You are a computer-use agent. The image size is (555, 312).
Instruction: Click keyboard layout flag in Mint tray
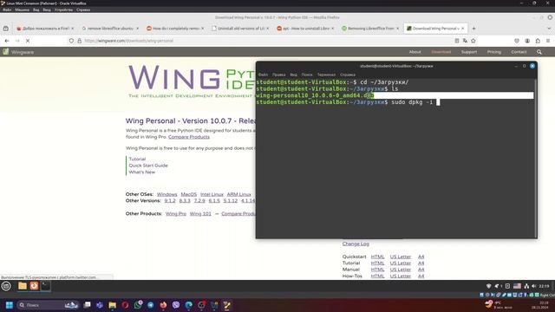pos(517,286)
